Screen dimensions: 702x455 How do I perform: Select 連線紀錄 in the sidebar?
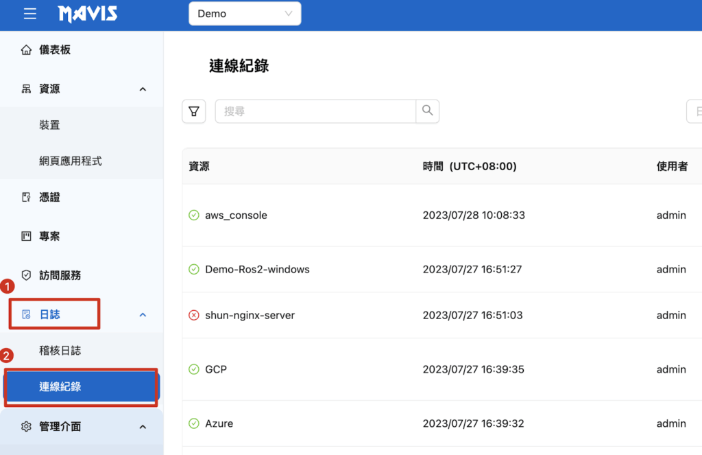[60, 387]
